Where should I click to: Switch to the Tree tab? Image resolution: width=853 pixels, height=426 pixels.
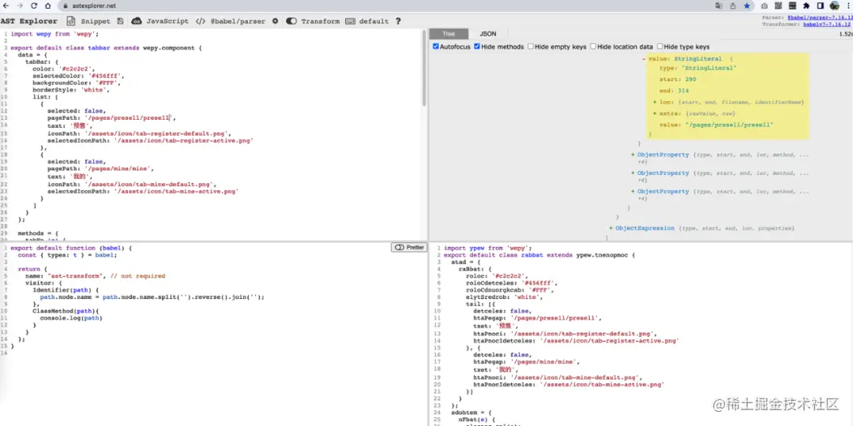(x=449, y=34)
